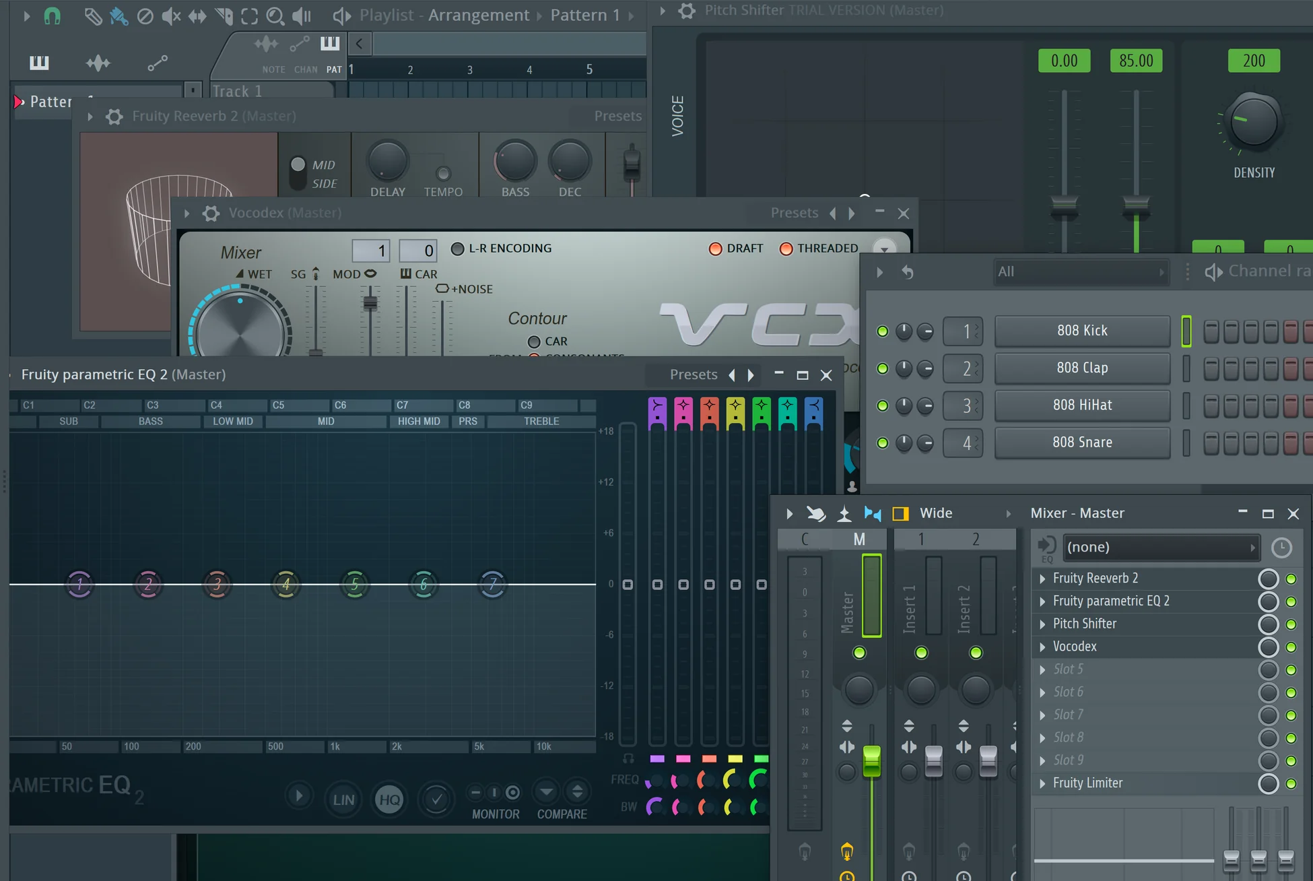The image size is (1313, 881).
Task: Click the 808 Snare channel button
Action: (x=1082, y=443)
